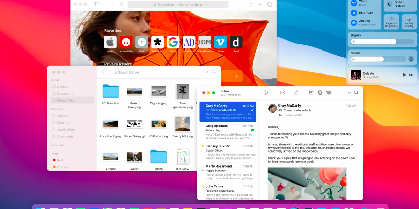The image size is (419, 209).
Task: Click the Celeste album artwork
Action: [356, 75]
